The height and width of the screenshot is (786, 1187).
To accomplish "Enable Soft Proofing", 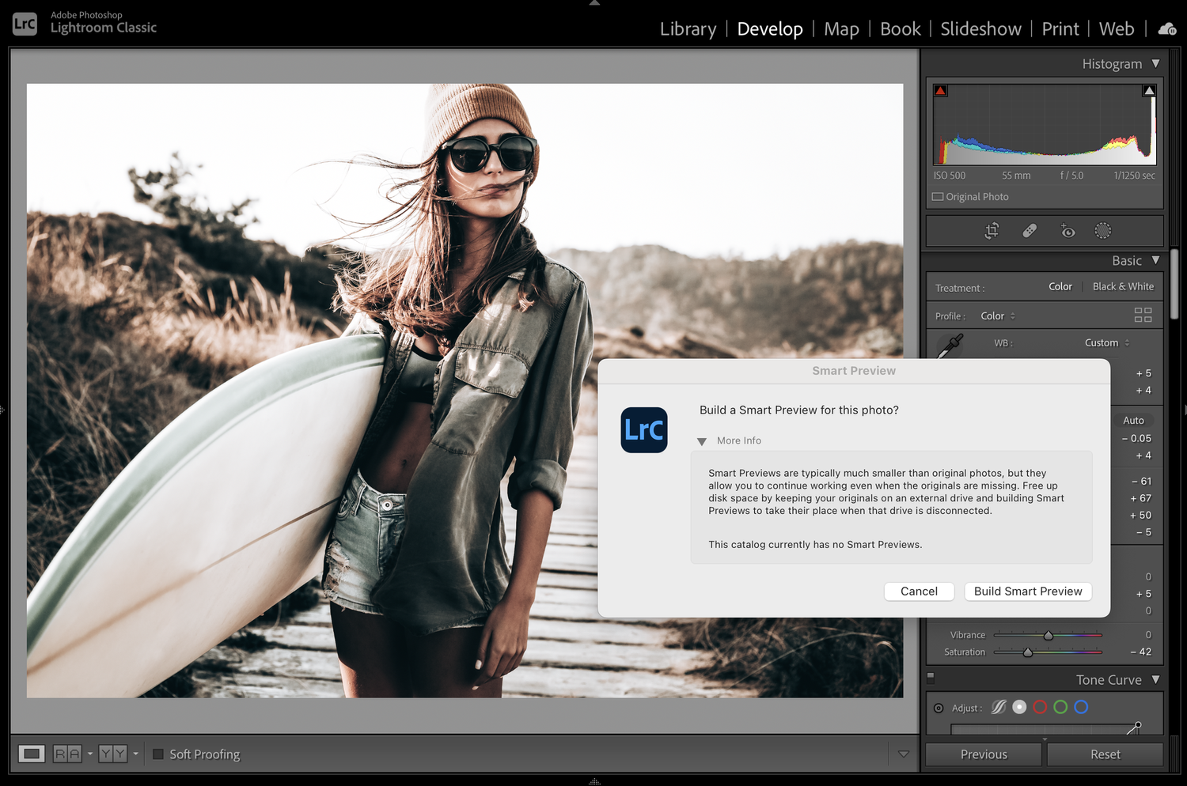I will coord(157,754).
